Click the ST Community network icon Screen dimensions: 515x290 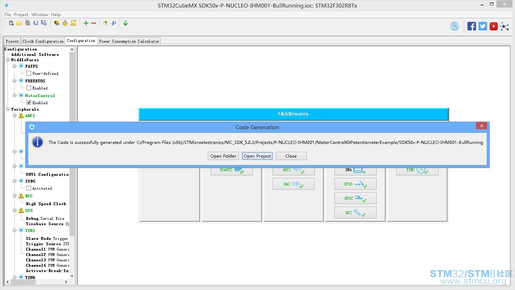point(505,26)
